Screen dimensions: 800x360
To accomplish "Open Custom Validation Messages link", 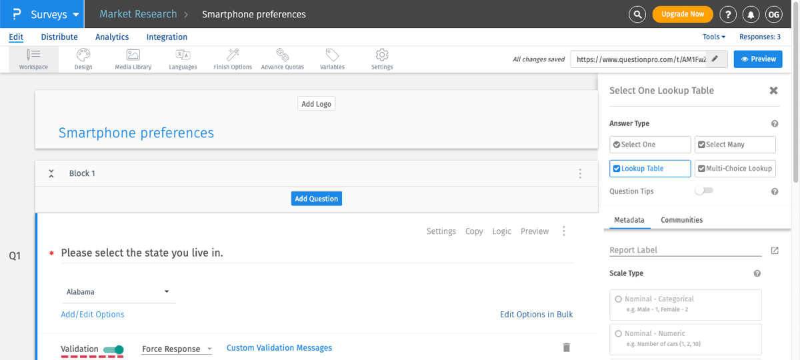I will 279,348.
